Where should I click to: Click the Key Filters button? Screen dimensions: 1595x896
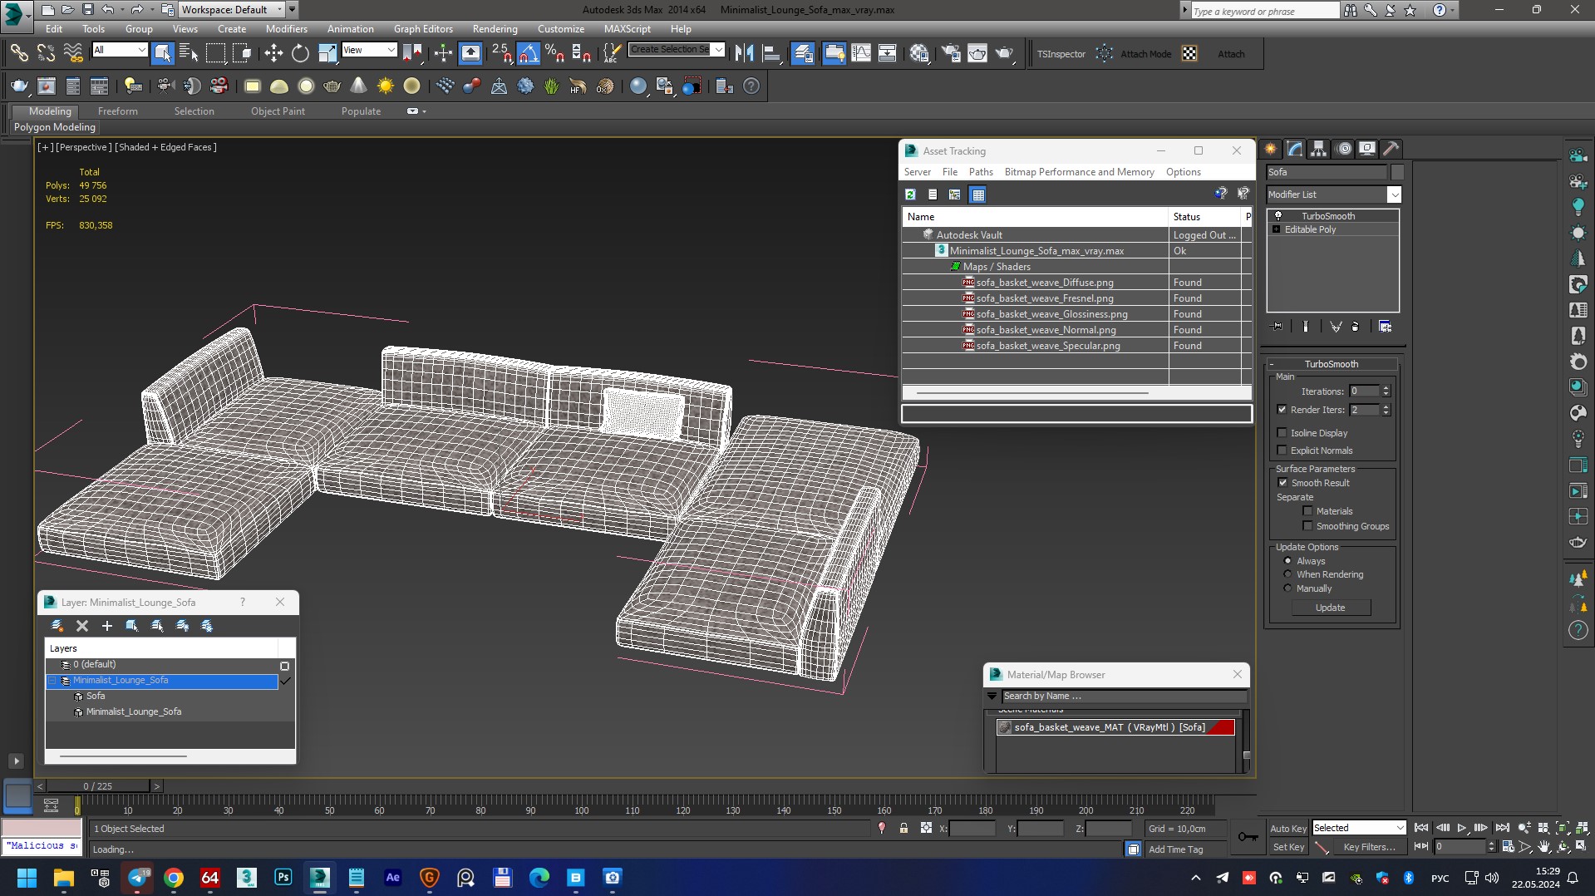point(1368,847)
